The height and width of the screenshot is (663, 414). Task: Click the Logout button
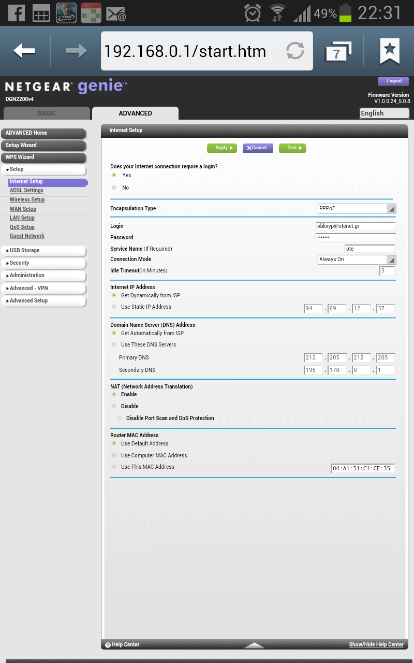394,81
